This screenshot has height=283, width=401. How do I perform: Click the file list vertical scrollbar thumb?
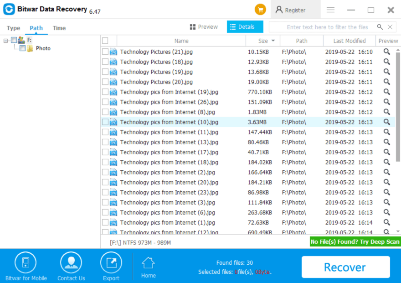pyautogui.click(x=398, y=106)
